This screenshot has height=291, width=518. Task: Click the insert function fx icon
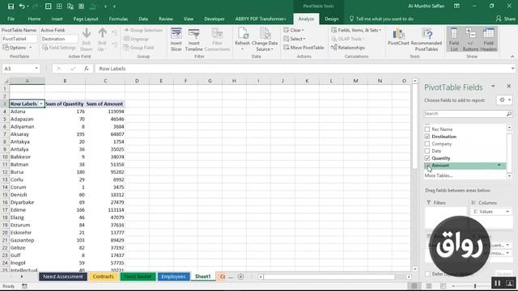point(87,69)
